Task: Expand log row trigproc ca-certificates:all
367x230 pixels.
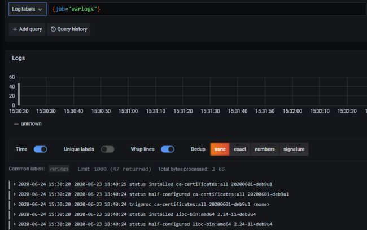Action: click(15, 204)
